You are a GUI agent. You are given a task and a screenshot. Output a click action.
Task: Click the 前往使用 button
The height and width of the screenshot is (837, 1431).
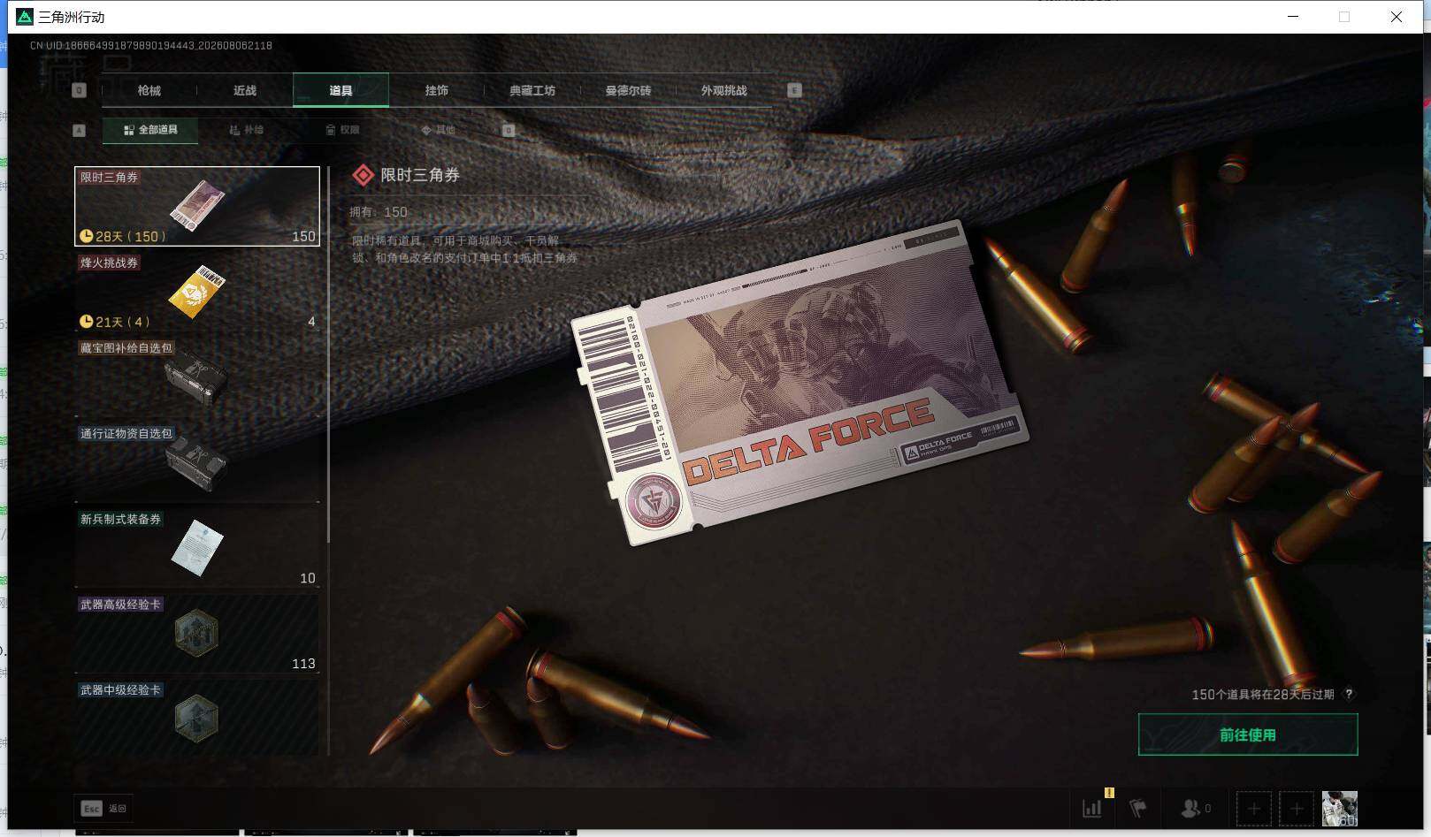pos(1248,734)
